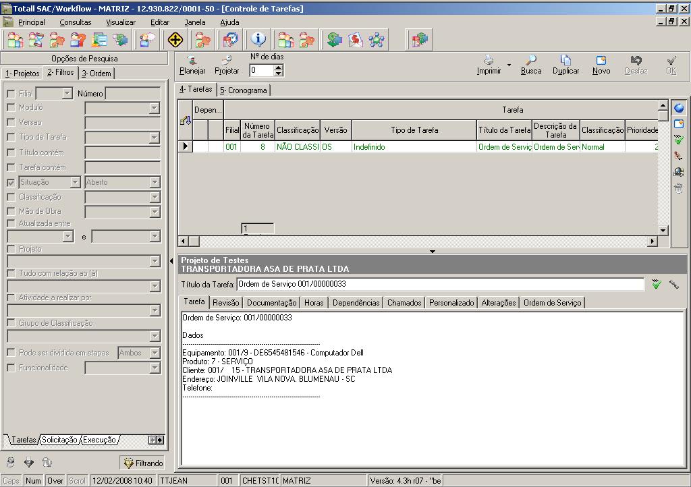
Task: Click the yellow diamond four-arrows toolbar icon
Action: pyautogui.click(x=175, y=40)
